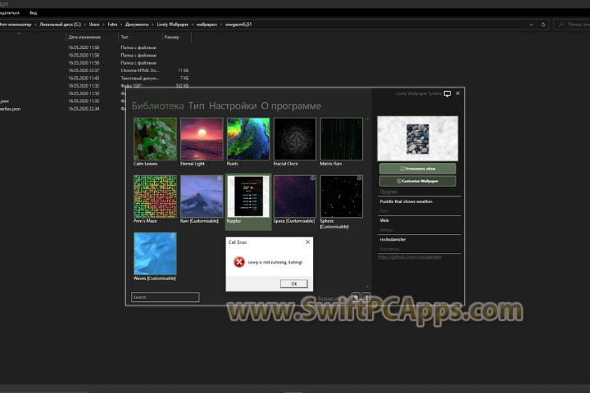The image size is (590, 393).
Task: Click the 11 КБ size cell
Action: tap(184, 70)
